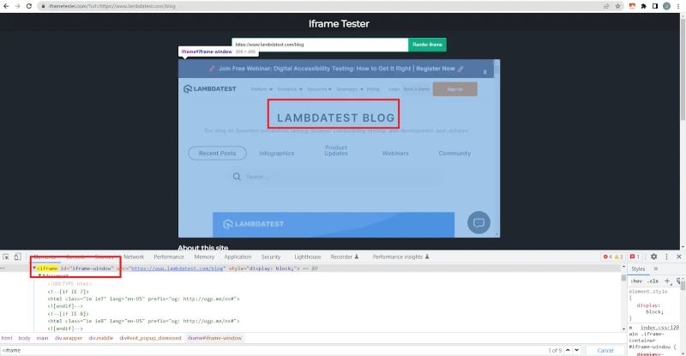686x356 pixels.
Task: Open DevTools settings gear
Action: (x=653, y=257)
